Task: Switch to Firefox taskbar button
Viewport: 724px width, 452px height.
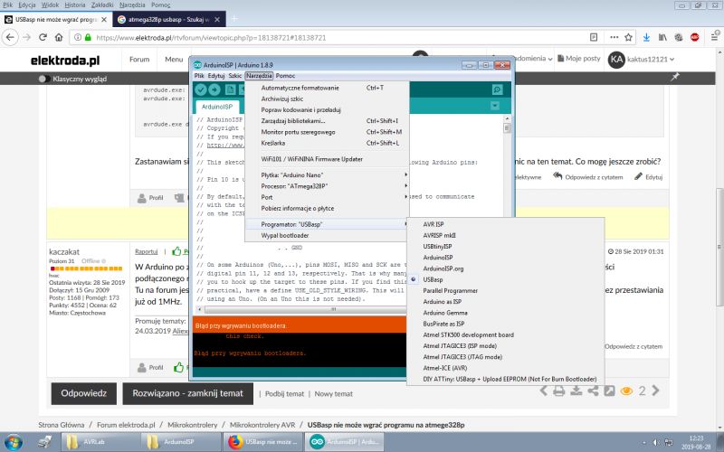Action: [263, 442]
